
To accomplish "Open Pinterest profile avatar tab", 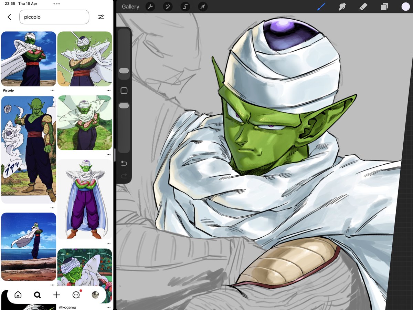I will tap(95, 295).
